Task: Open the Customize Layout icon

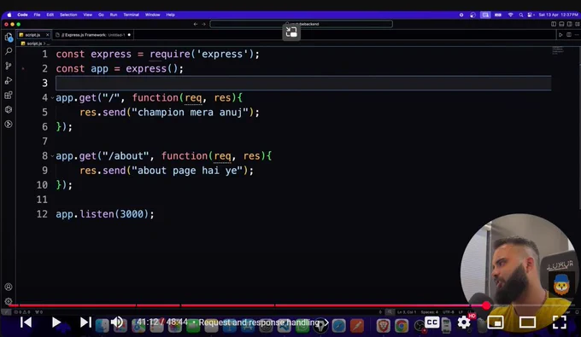Action: coord(578,24)
